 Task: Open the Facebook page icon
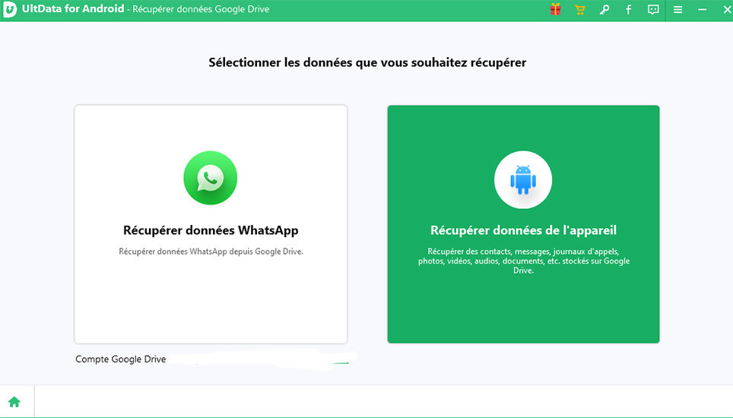tap(629, 10)
